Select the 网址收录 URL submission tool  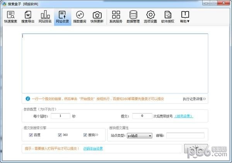click(62, 17)
